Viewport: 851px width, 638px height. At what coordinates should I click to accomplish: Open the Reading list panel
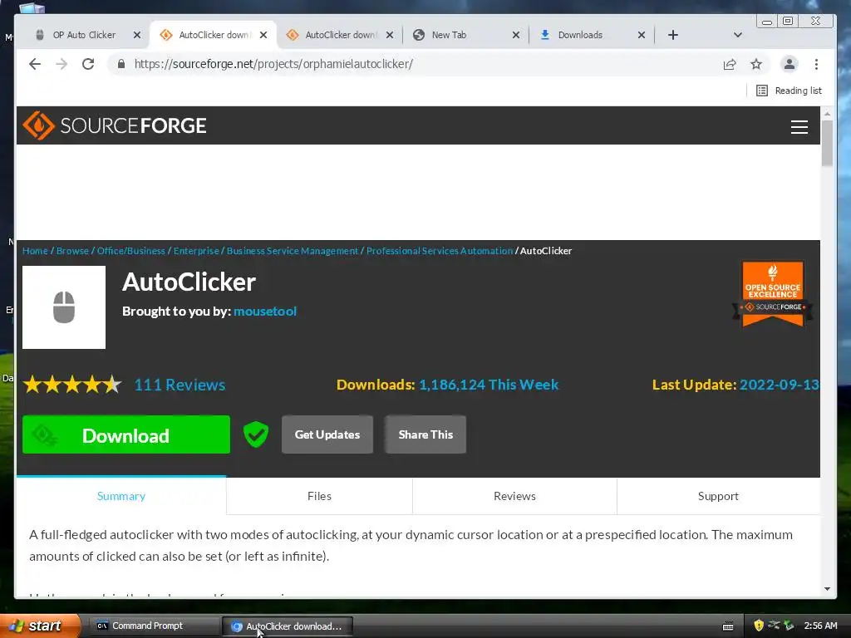click(790, 91)
